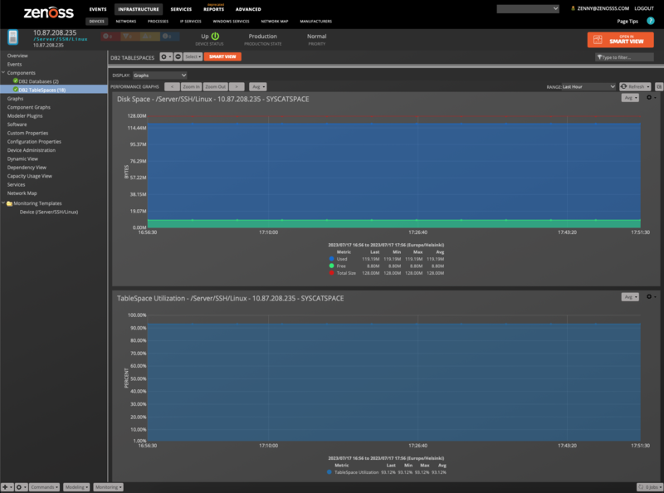Open the Services main menu

tap(181, 9)
